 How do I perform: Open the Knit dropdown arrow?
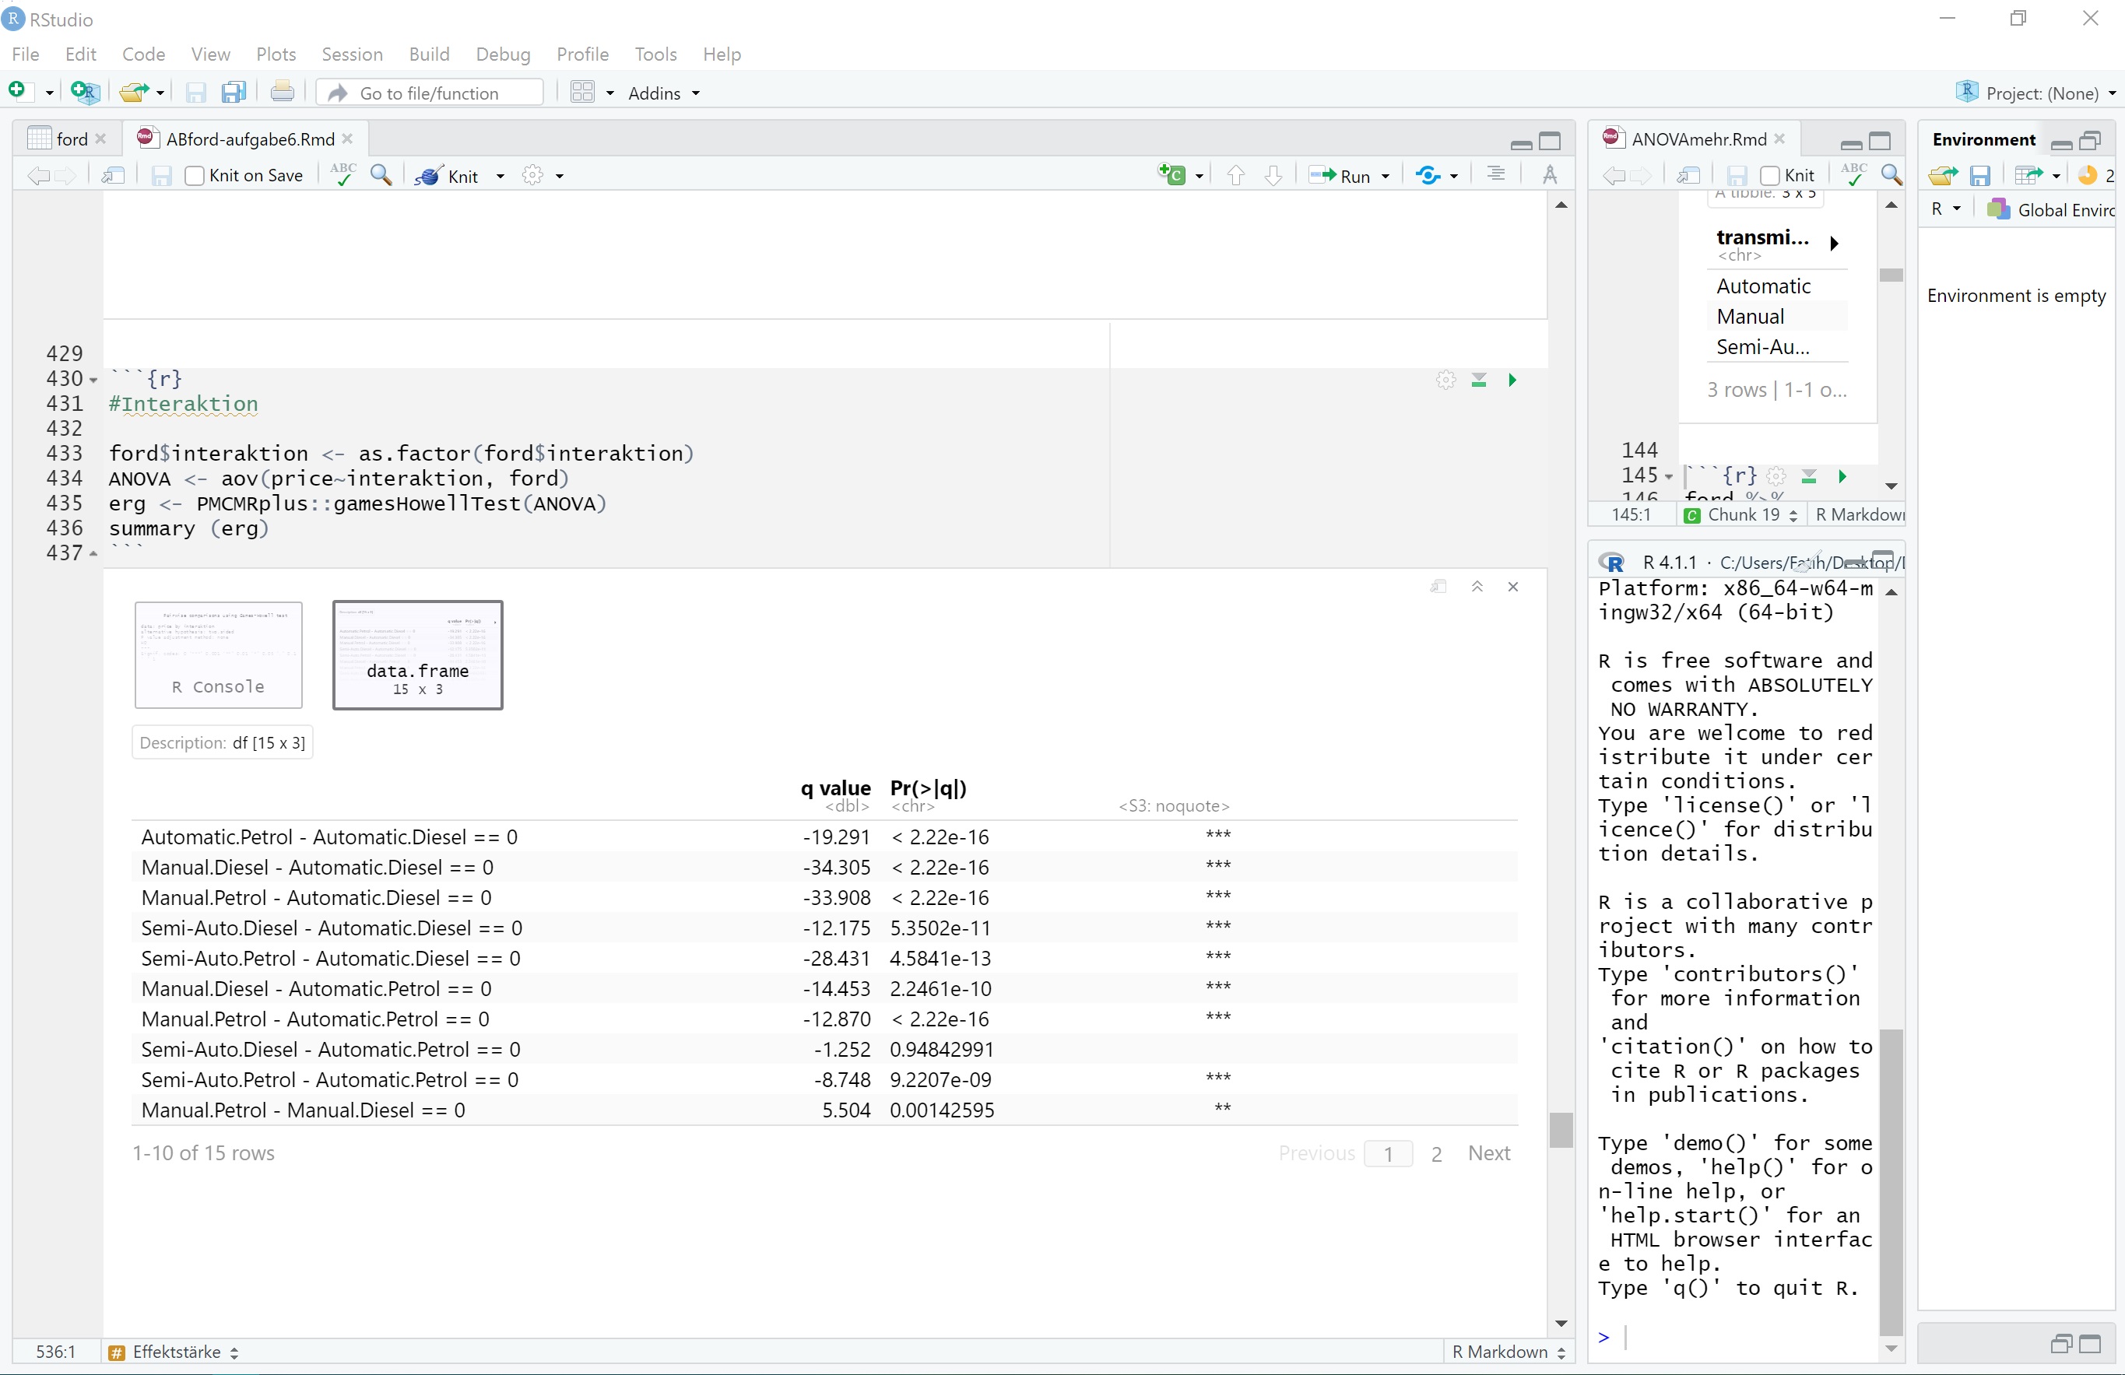coord(500,176)
